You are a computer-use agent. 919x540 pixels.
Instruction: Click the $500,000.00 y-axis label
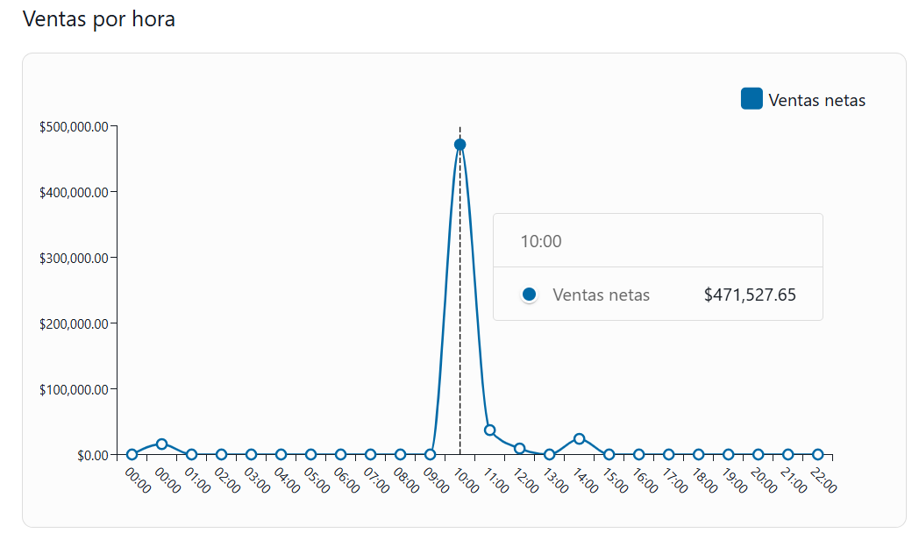click(x=74, y=126)
